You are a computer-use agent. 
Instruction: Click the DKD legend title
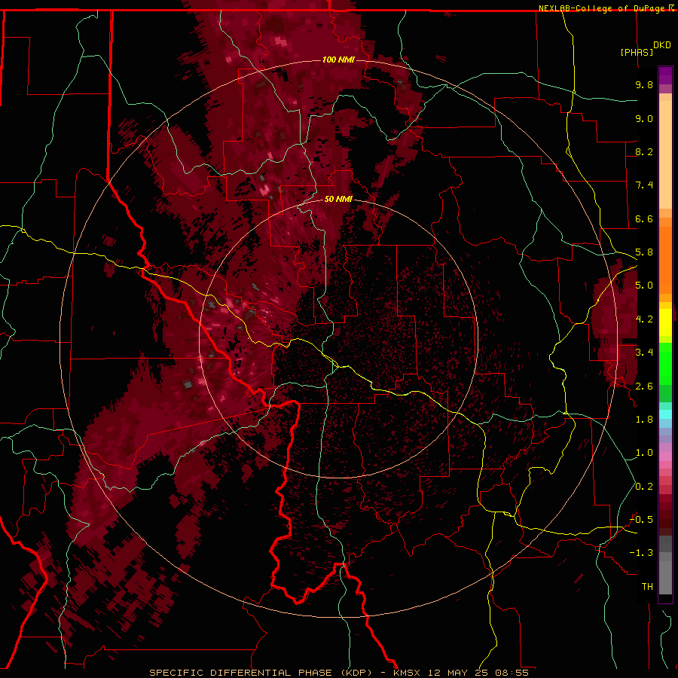coord(661,45)
